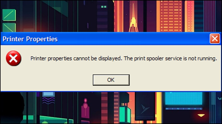The height and width of the screenshot is (124, 222).
Task: Click the blue title bar empty area
Action: point(133,39)
